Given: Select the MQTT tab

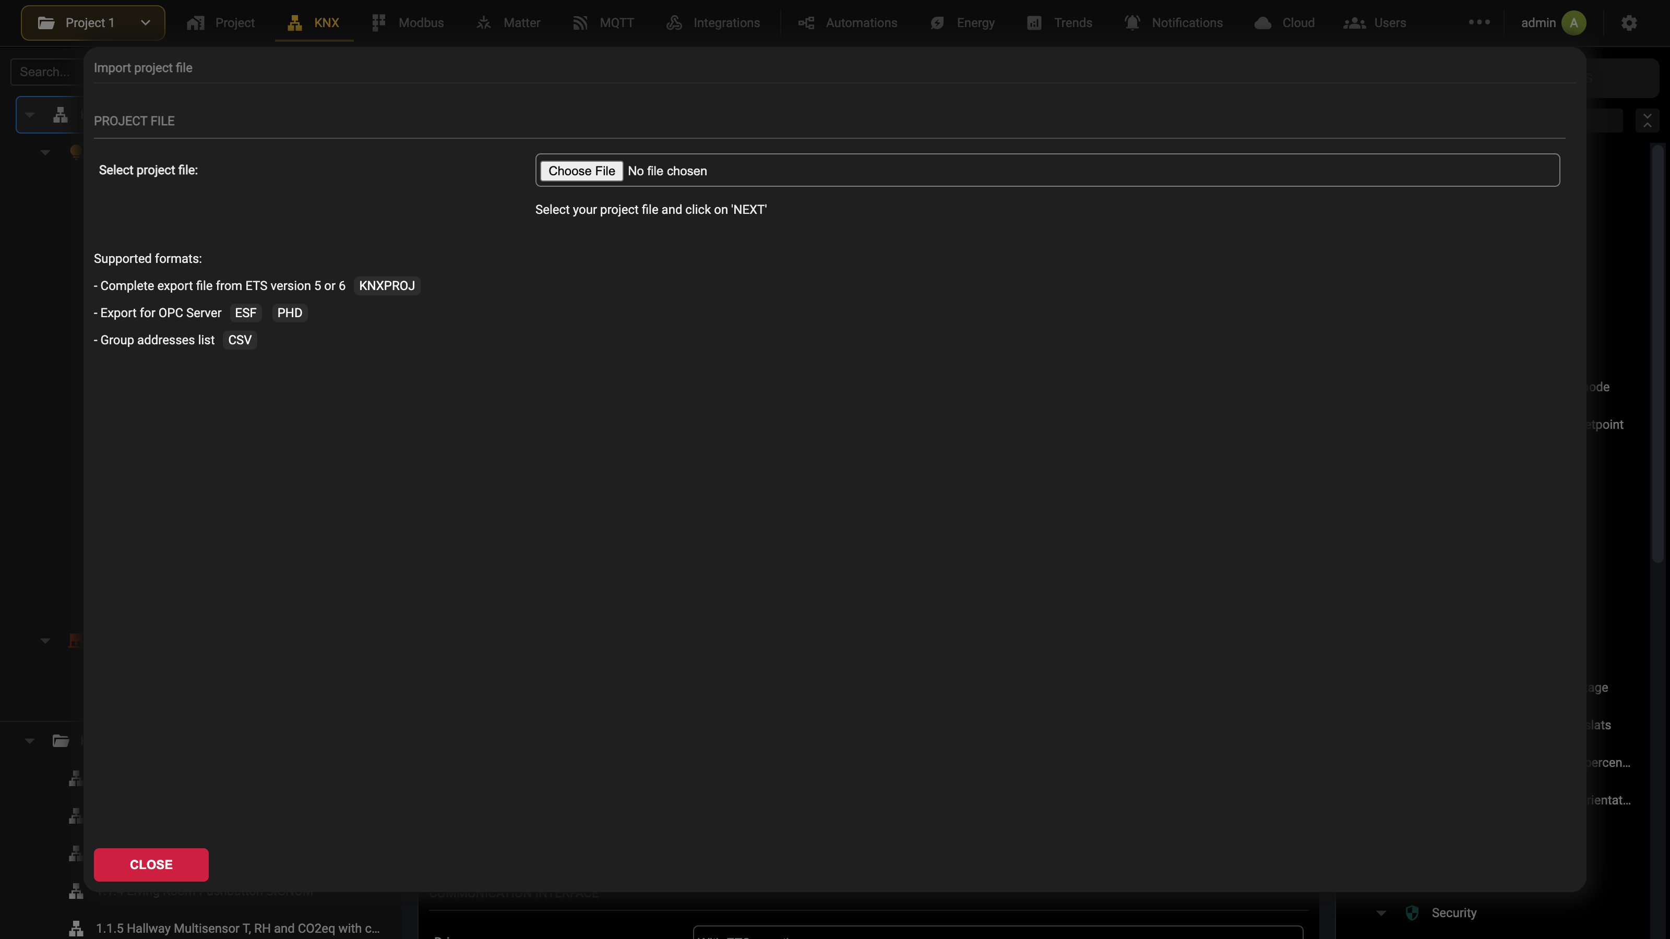Looking at the screenshot, I should pyautogui.click(x=604, y=22).
